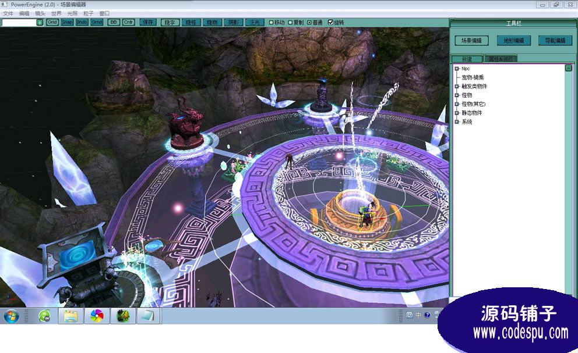Click the toolbar text input field
The width and height of the screenshot is (578, 353).
point(19,23)
